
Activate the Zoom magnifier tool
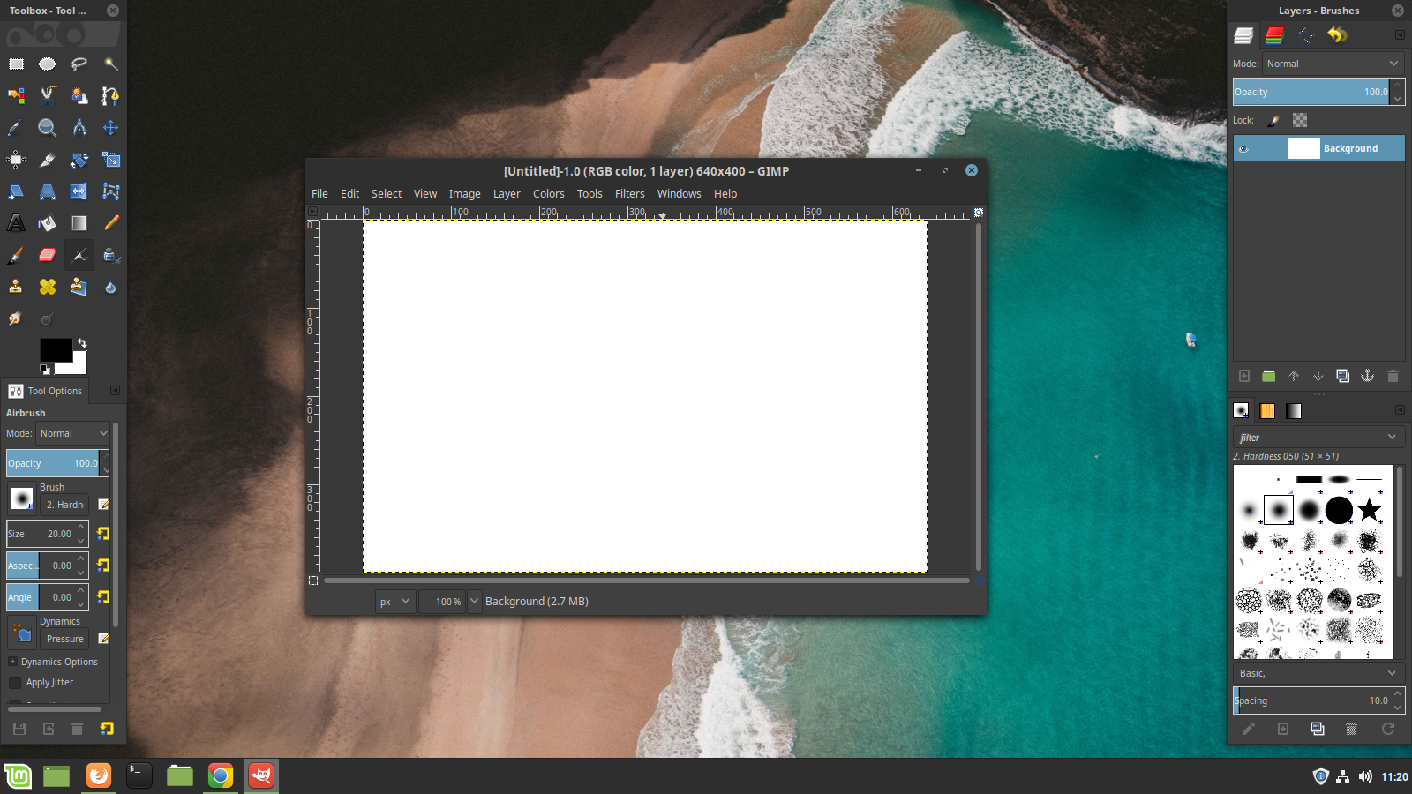[x=48, y=128]
